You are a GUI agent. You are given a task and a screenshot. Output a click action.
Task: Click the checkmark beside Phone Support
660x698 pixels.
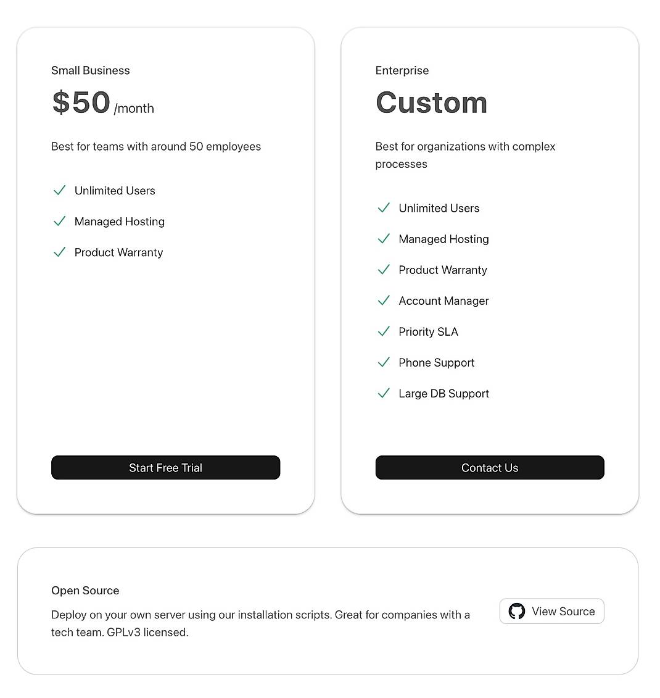click(x=384, y=362)
